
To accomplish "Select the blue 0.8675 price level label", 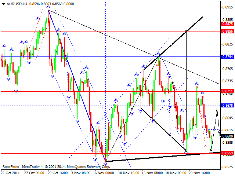I will point(228,106).
